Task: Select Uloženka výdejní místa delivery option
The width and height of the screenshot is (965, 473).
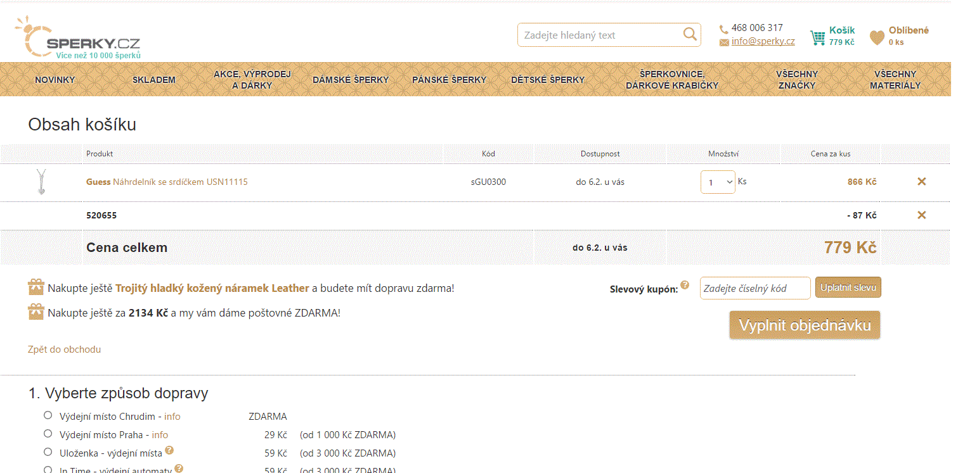Action: pyautogui.click(x=48, y=452)
